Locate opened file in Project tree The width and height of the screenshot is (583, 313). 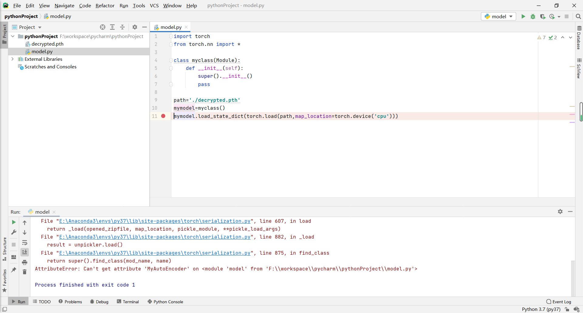click(103, 27)
